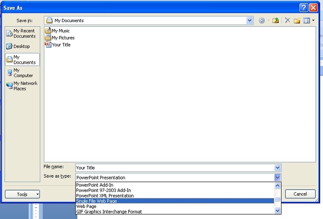
Task: Collapse the Save as type dropdown arrow
Action: (x=277, y=178)
